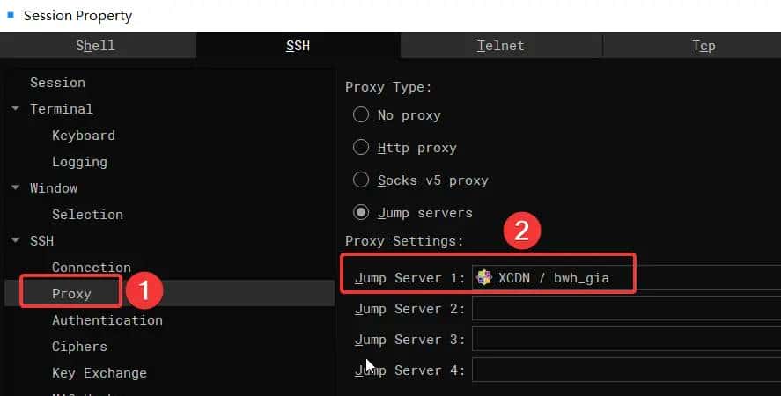Switch to the Shell tab
Viewport: 781px width, 396px height.
tap(95, 46)
